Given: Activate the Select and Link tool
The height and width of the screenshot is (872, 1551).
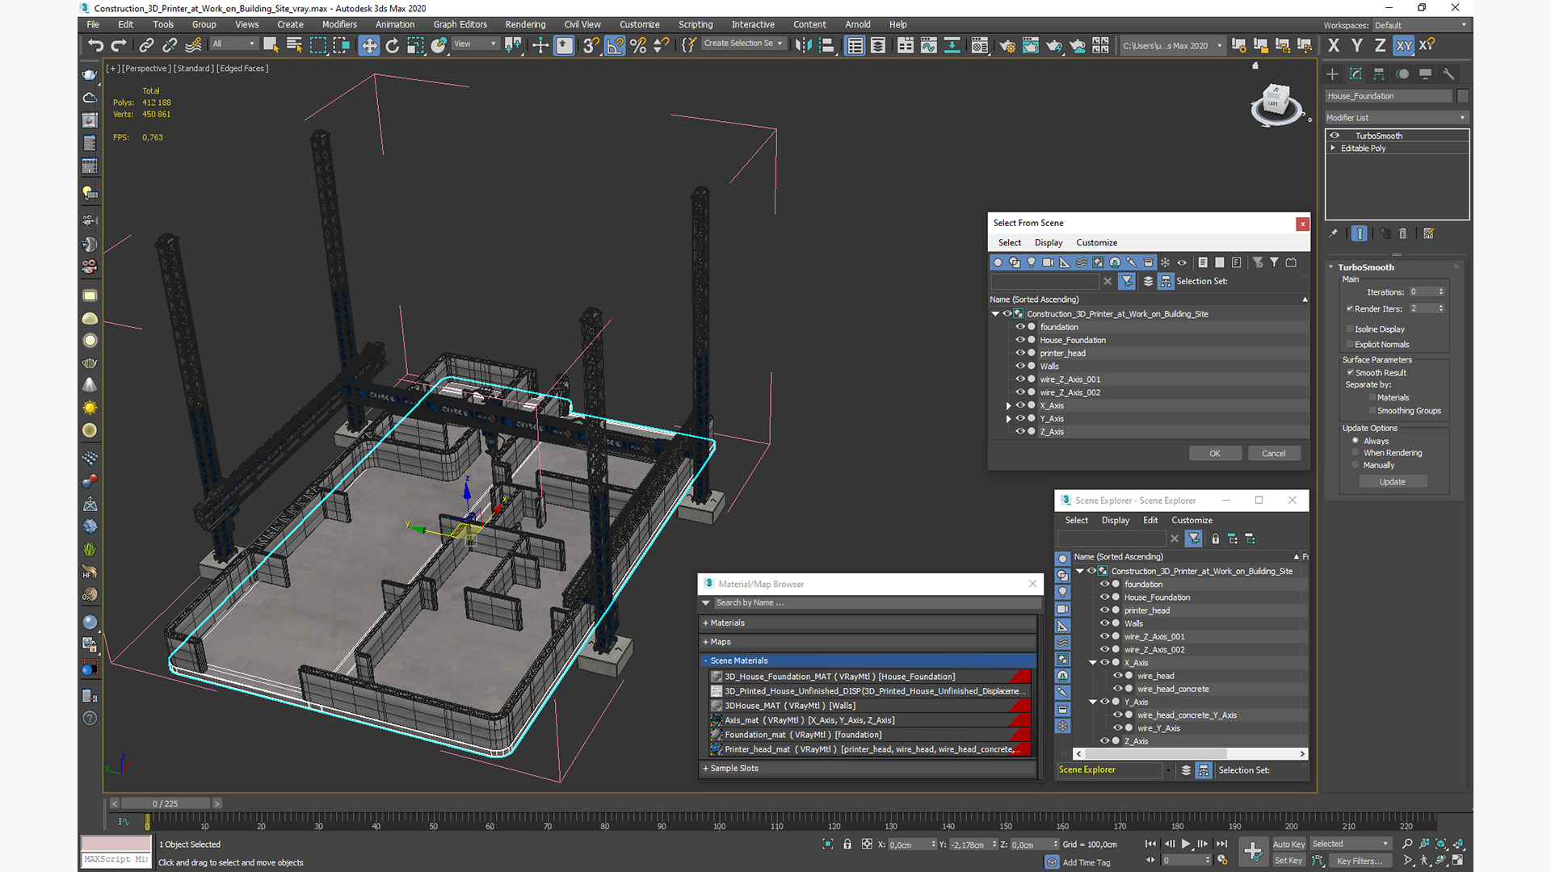Looking at the screenshot, I should pyautogui.click(x=146, y=45).
